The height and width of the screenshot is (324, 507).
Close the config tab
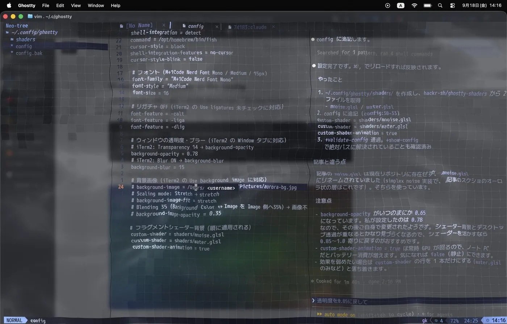[x=217, y=26]
